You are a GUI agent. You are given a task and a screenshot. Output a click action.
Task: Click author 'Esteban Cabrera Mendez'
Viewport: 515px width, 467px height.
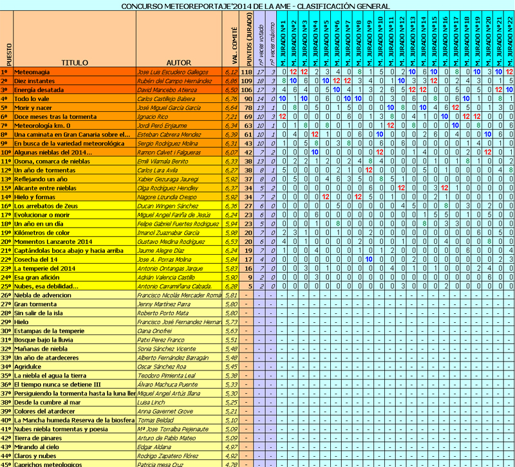tap(169, 134)
